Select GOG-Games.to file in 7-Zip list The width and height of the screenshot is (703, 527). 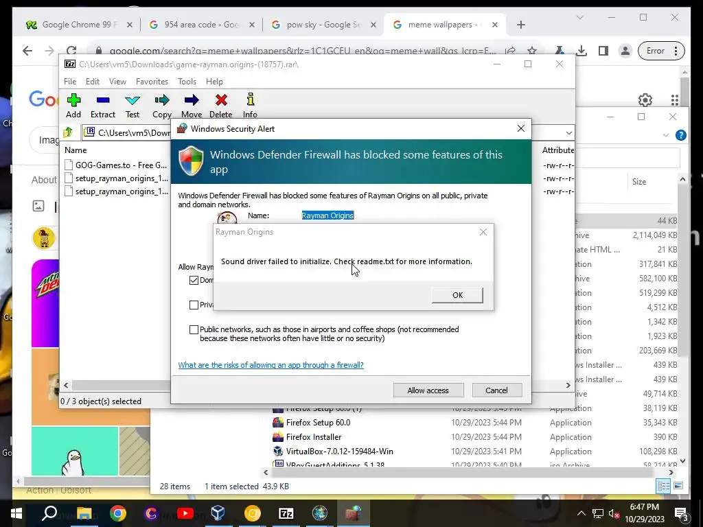click(x=116, y=165)
